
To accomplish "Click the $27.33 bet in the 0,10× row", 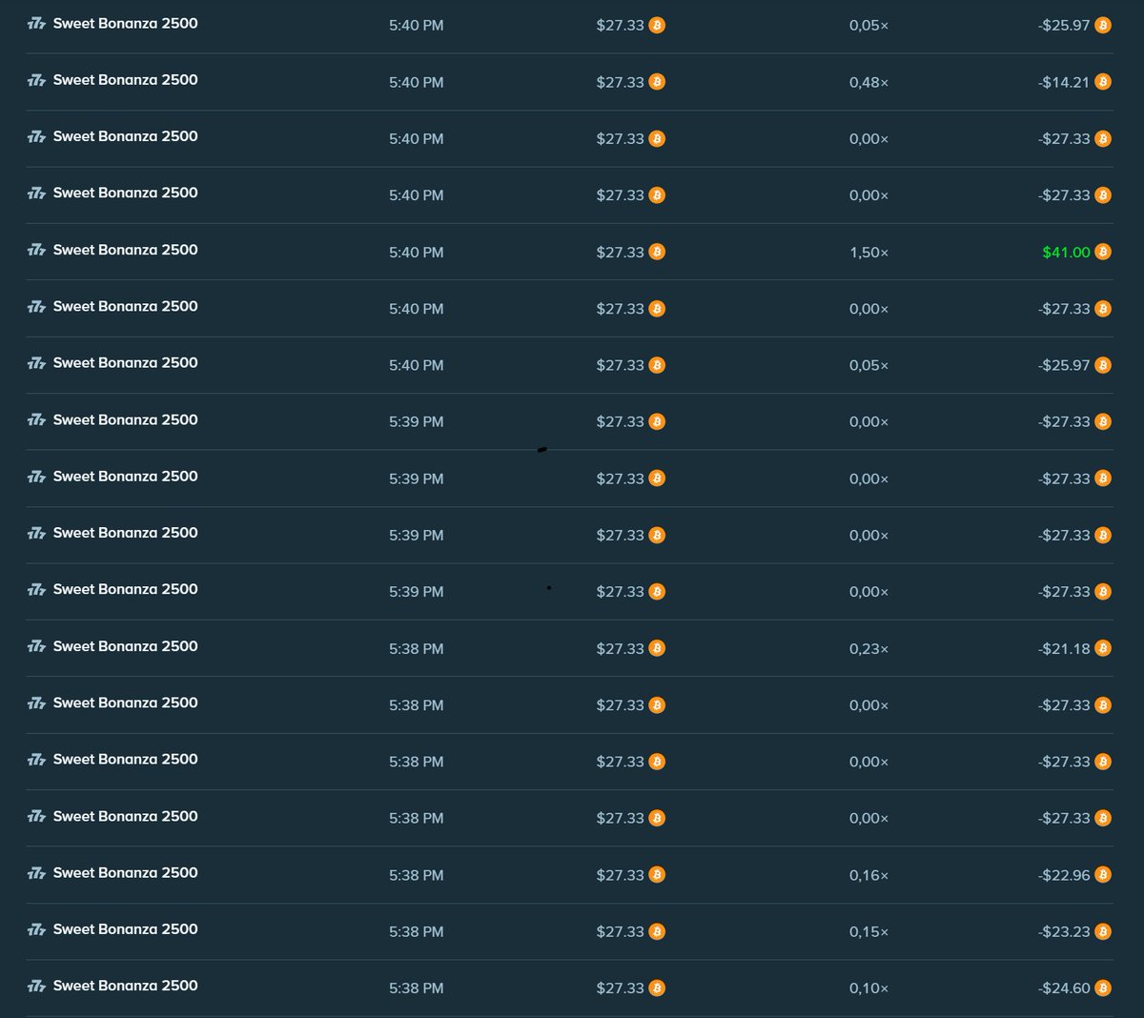I will coord(621,988).
